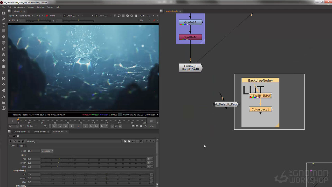Open the Views nodes eye icon
This screenshot has height=187, width=332.
tap(4, 84)
